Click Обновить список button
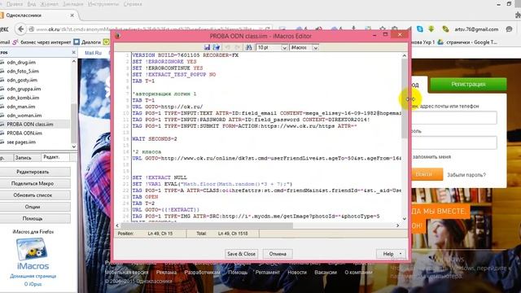 [x=33, y=195]
